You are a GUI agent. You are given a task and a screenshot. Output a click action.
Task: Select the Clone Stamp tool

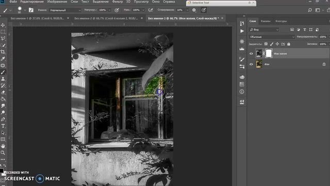click(x=3, y=79)
